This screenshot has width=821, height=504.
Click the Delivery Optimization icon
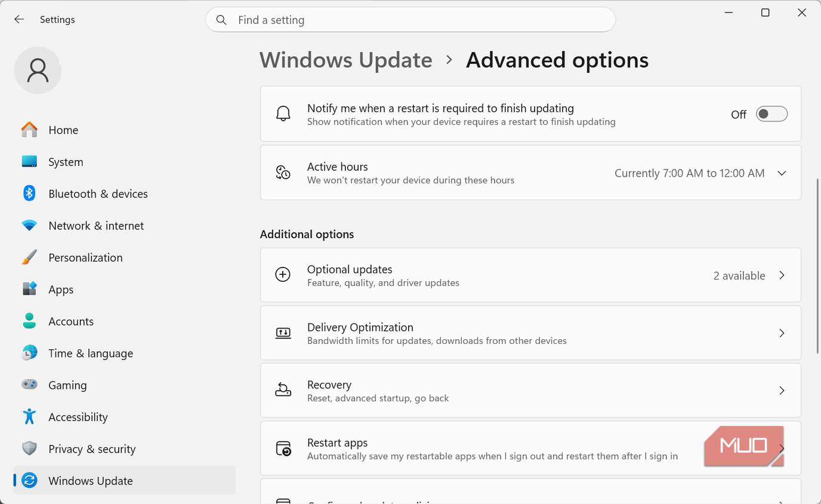click(x=283, y=333)
